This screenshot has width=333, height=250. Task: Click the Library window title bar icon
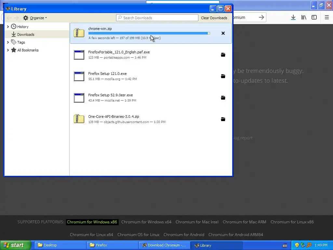[x=8, y=9]
